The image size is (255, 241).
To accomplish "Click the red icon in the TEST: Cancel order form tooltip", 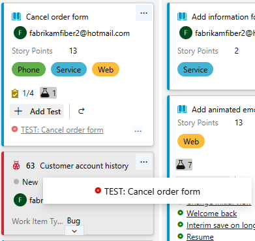I will tap(98, 191).
